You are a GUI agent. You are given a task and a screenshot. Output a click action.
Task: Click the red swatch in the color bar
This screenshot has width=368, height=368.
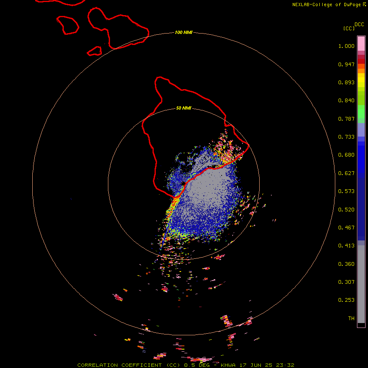click(361, 61)
